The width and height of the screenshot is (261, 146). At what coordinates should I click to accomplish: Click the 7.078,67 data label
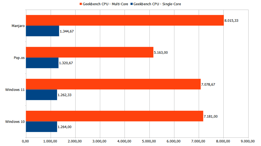(208, 85)
